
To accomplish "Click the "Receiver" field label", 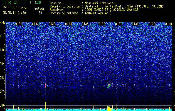I will coord(56,10).
